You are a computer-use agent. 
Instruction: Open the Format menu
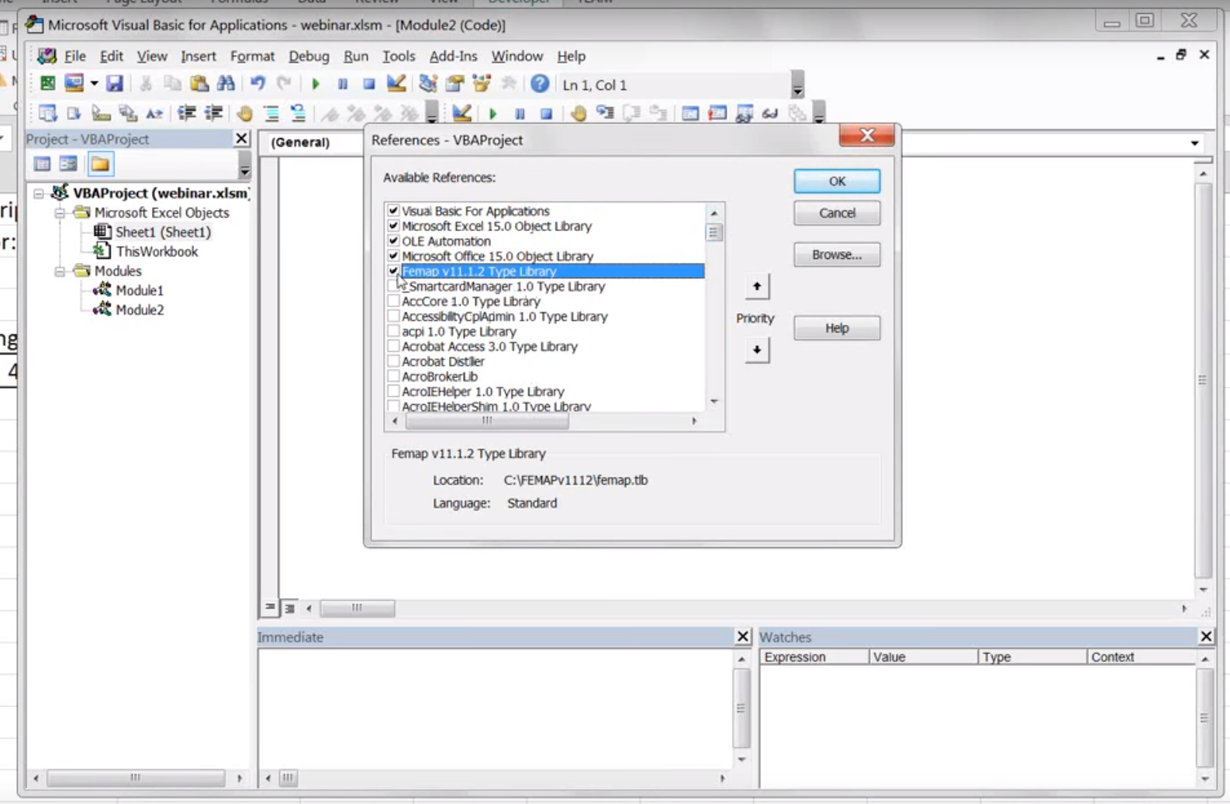click(x=252, y=56)
